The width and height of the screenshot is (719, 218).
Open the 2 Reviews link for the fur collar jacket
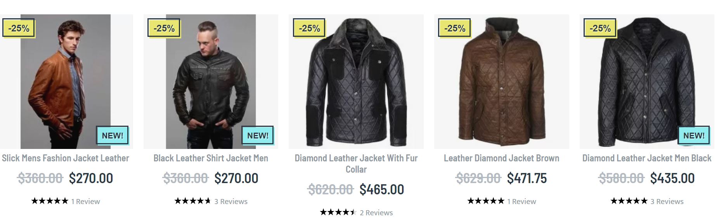[376, 213]
